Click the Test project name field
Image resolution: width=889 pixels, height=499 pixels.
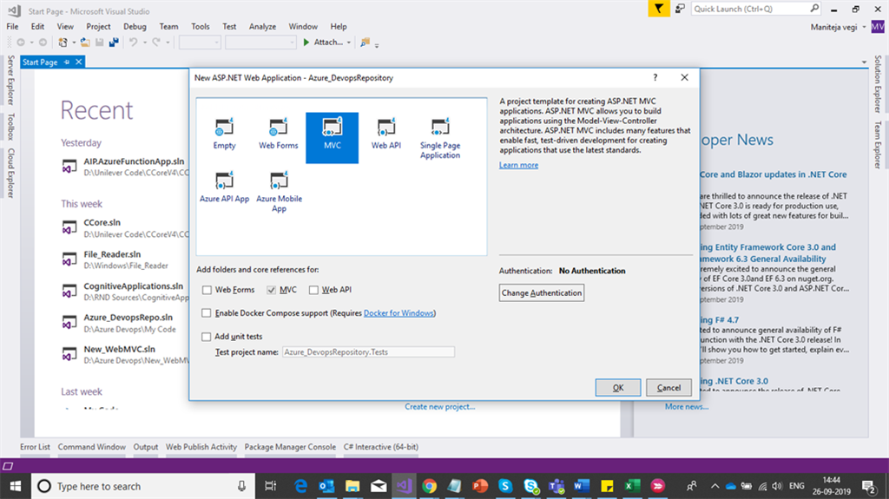point(368,352)
